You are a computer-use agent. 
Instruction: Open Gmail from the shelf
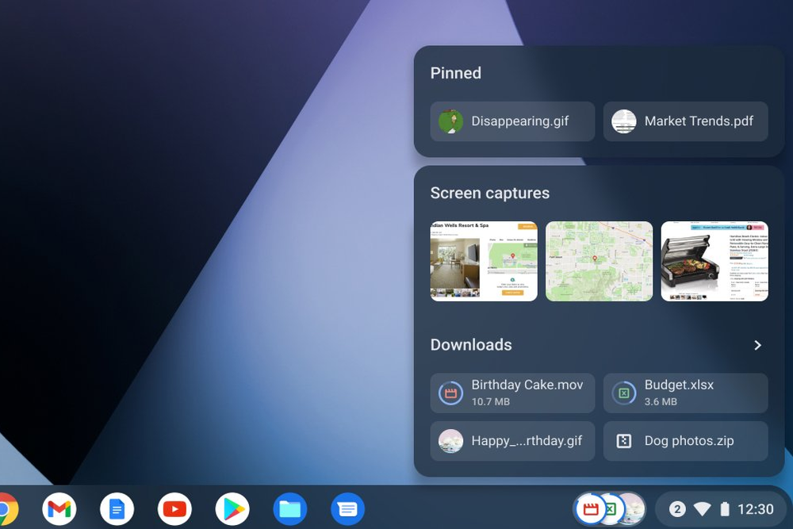59,509
